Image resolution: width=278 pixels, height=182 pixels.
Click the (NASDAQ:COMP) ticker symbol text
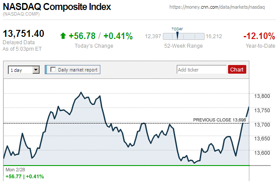pyautogui.click(x=22, y=15)
